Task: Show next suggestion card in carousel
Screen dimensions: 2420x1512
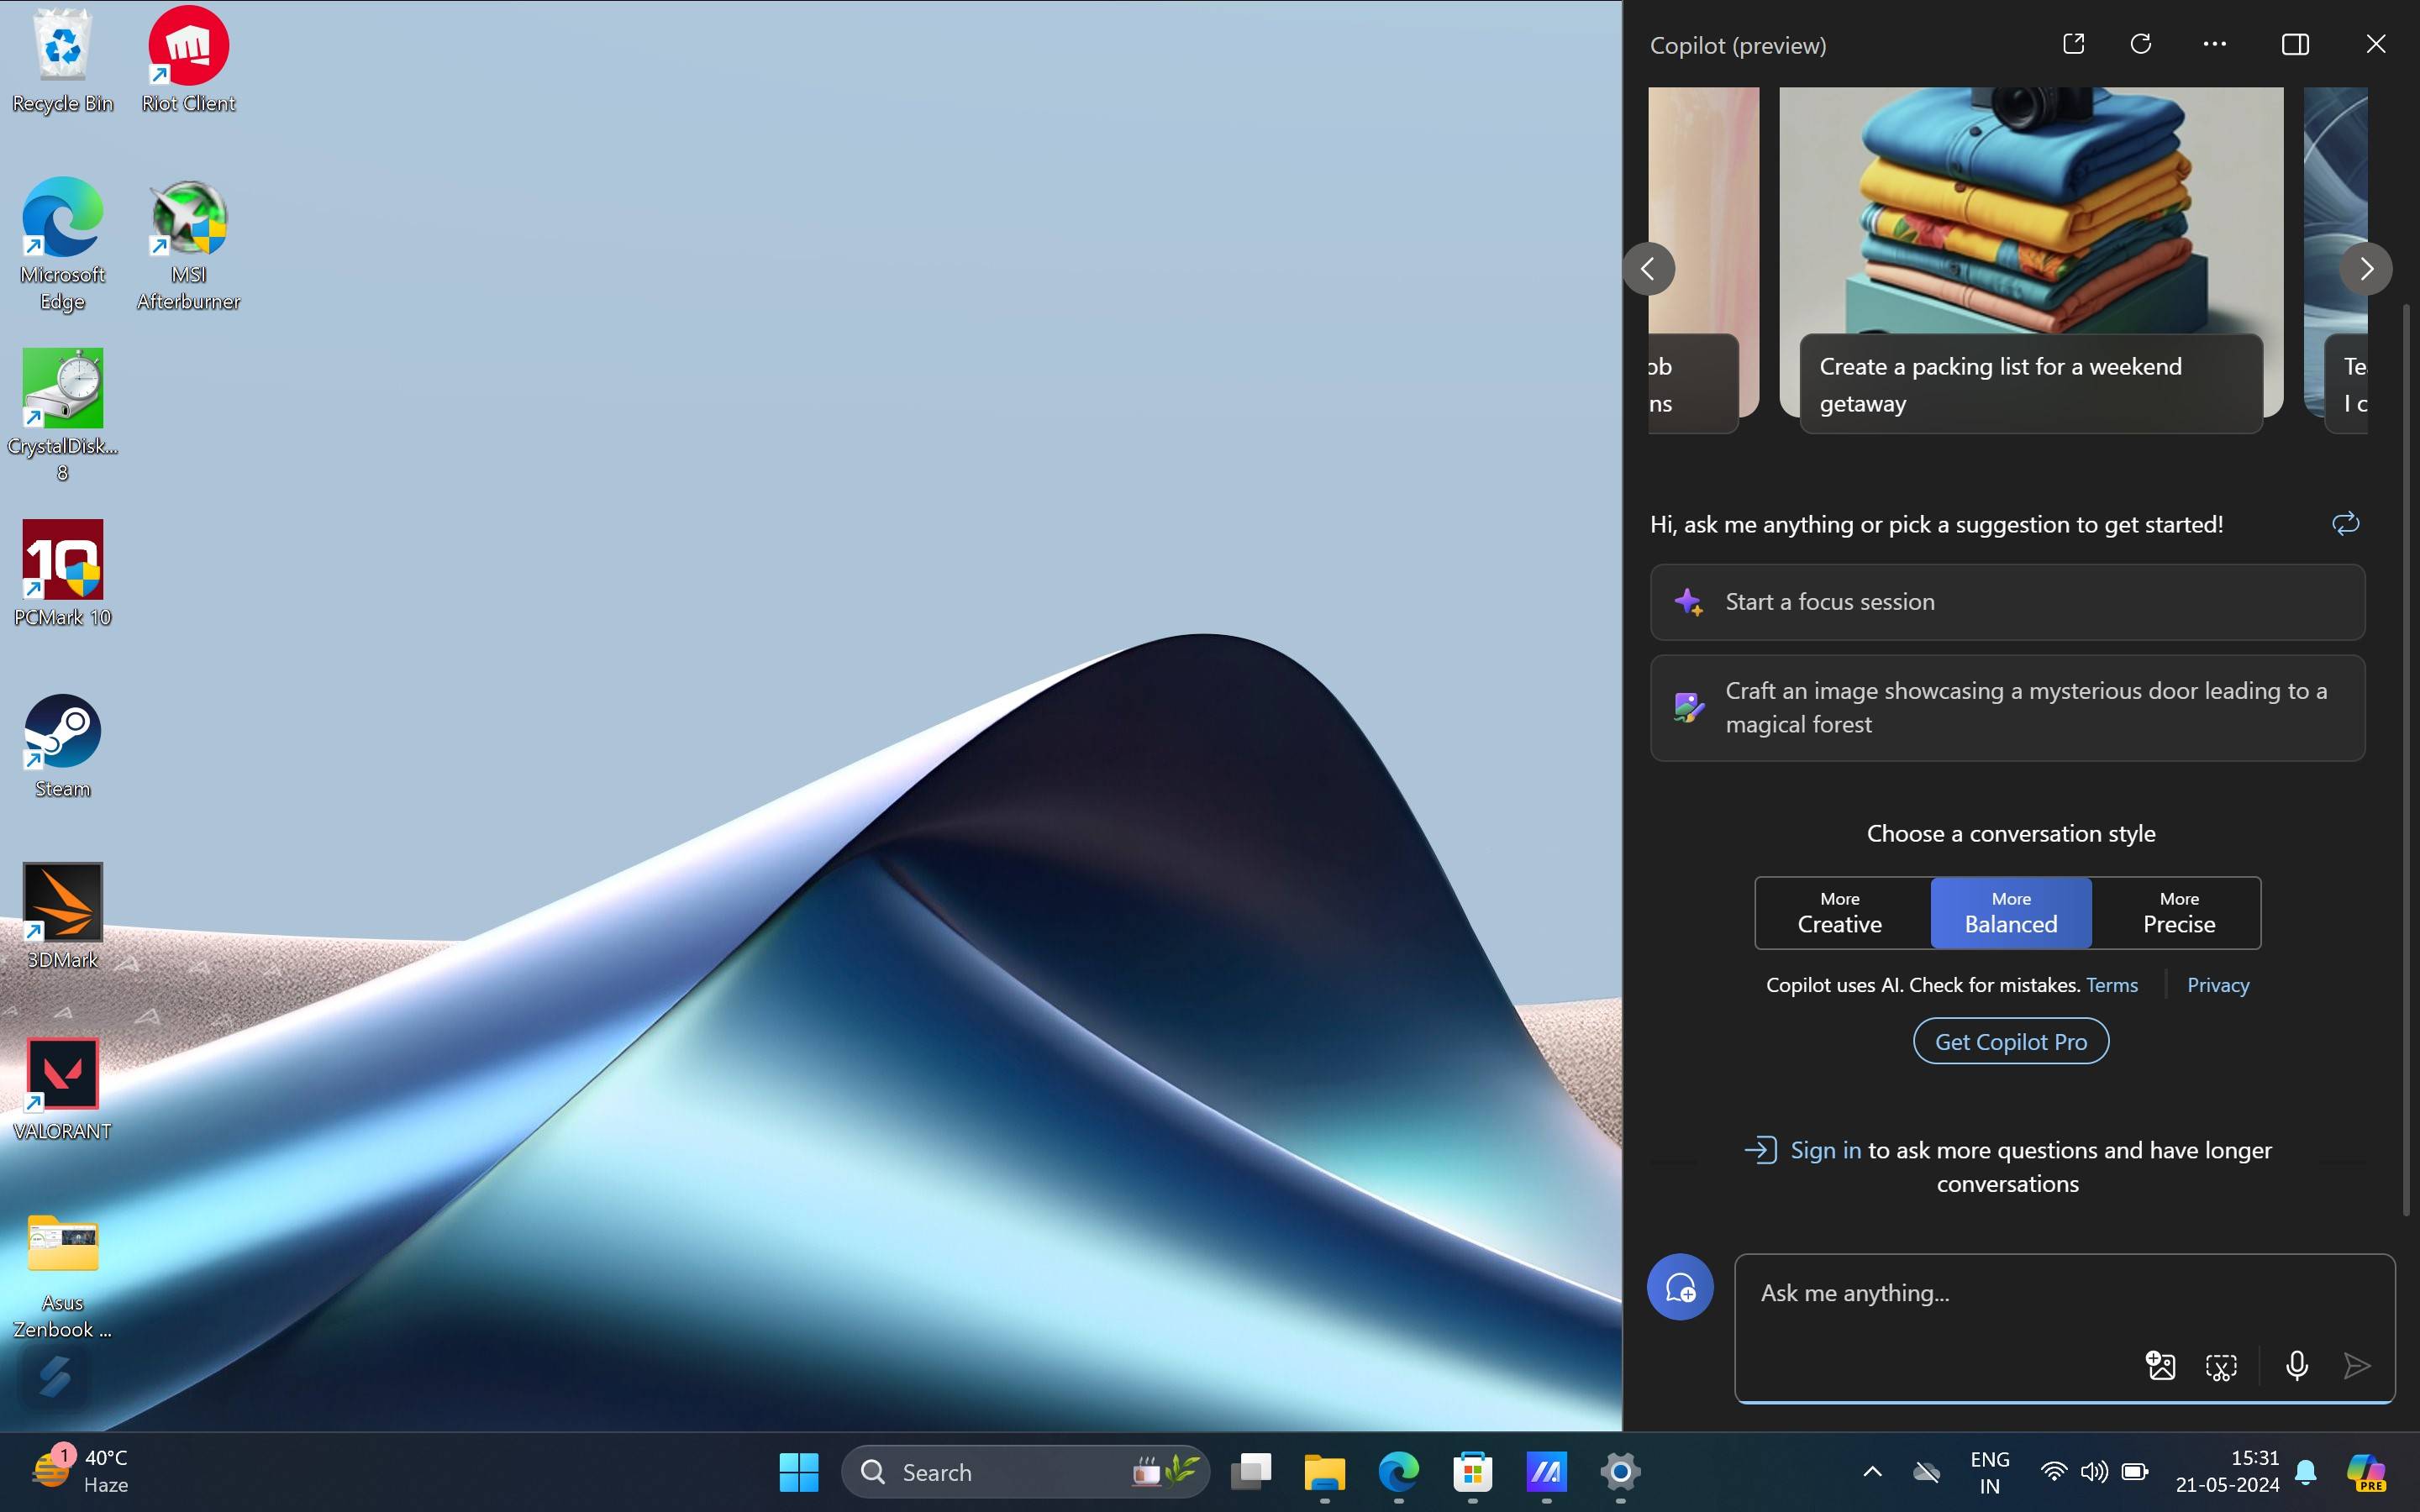Action: [x=2365, y=268]
